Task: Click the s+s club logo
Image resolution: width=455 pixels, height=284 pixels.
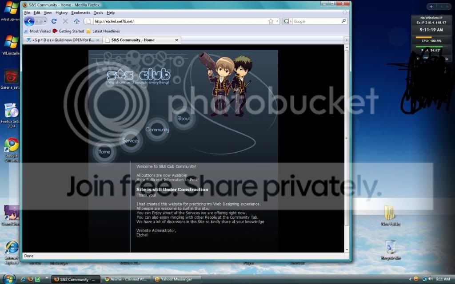Action: [139, 75]
